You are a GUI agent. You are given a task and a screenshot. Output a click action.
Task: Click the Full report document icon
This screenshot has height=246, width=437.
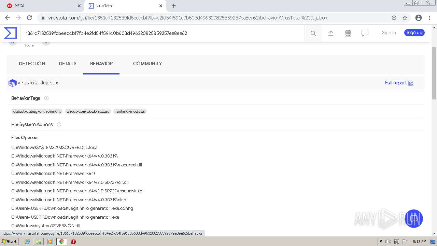click(411, 83)
